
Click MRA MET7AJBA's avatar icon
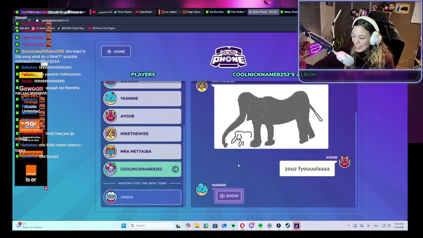(x=111, y=151)
